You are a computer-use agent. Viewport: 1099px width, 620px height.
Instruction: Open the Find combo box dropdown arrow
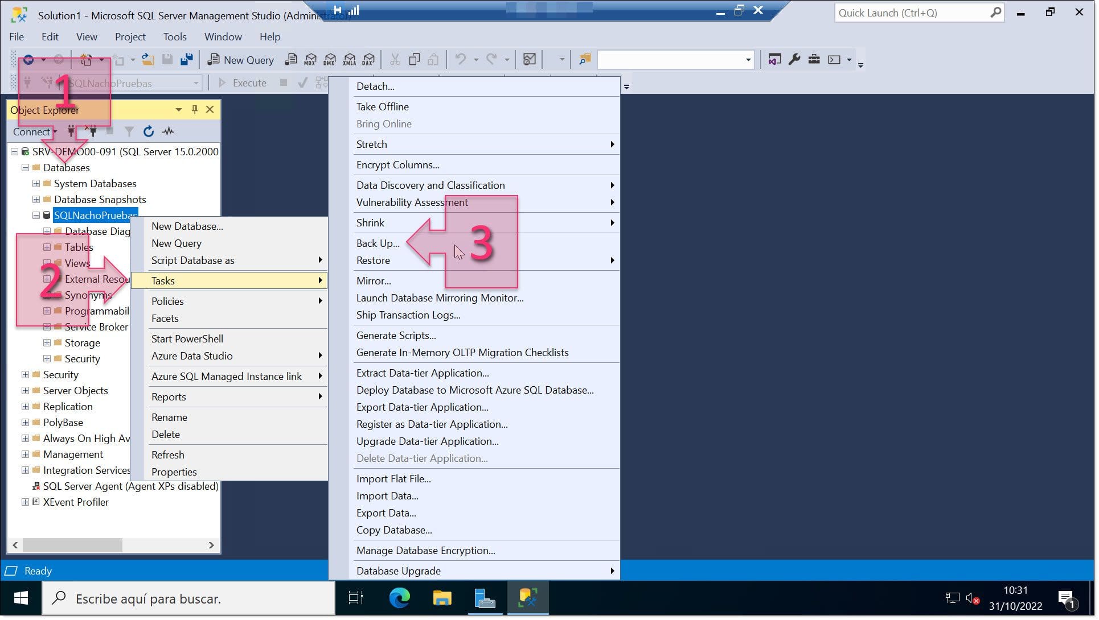point(748,60)
